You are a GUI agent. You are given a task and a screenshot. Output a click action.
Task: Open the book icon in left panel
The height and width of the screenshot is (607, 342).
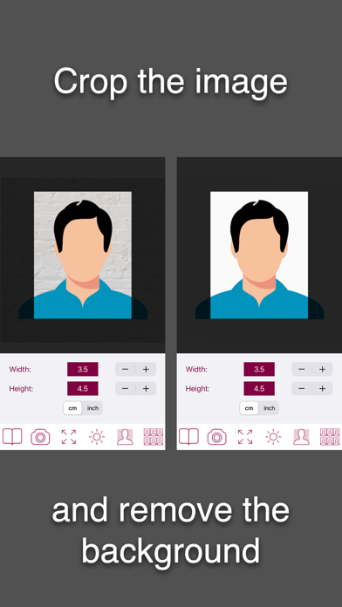12,437
